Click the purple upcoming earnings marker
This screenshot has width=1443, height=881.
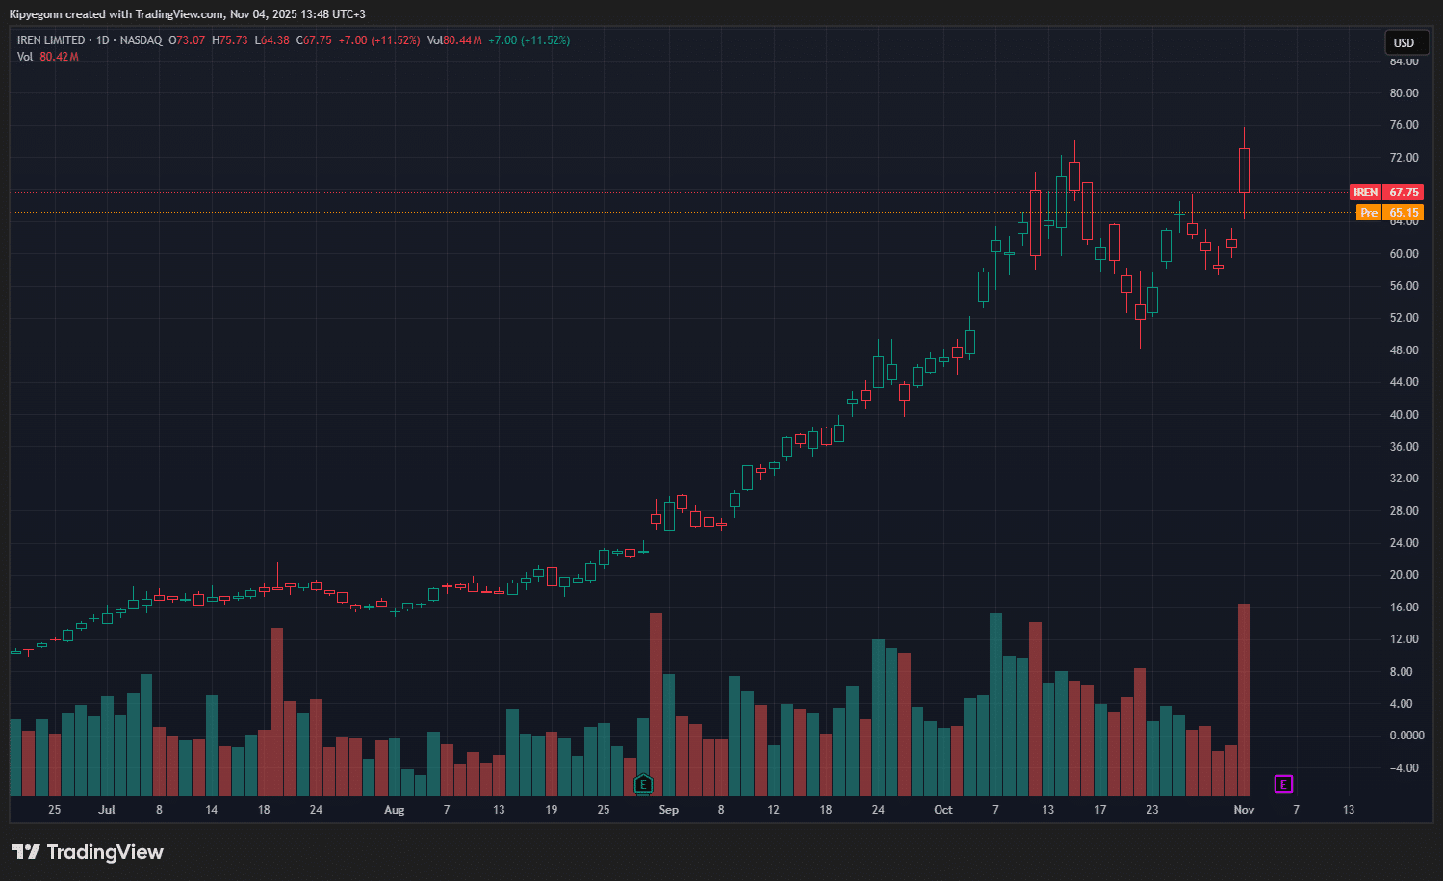[x=1283, y=785]
